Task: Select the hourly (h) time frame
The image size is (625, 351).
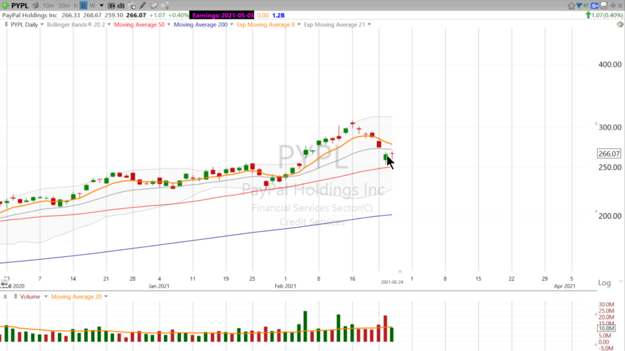Action: click(x=76, y=6)
